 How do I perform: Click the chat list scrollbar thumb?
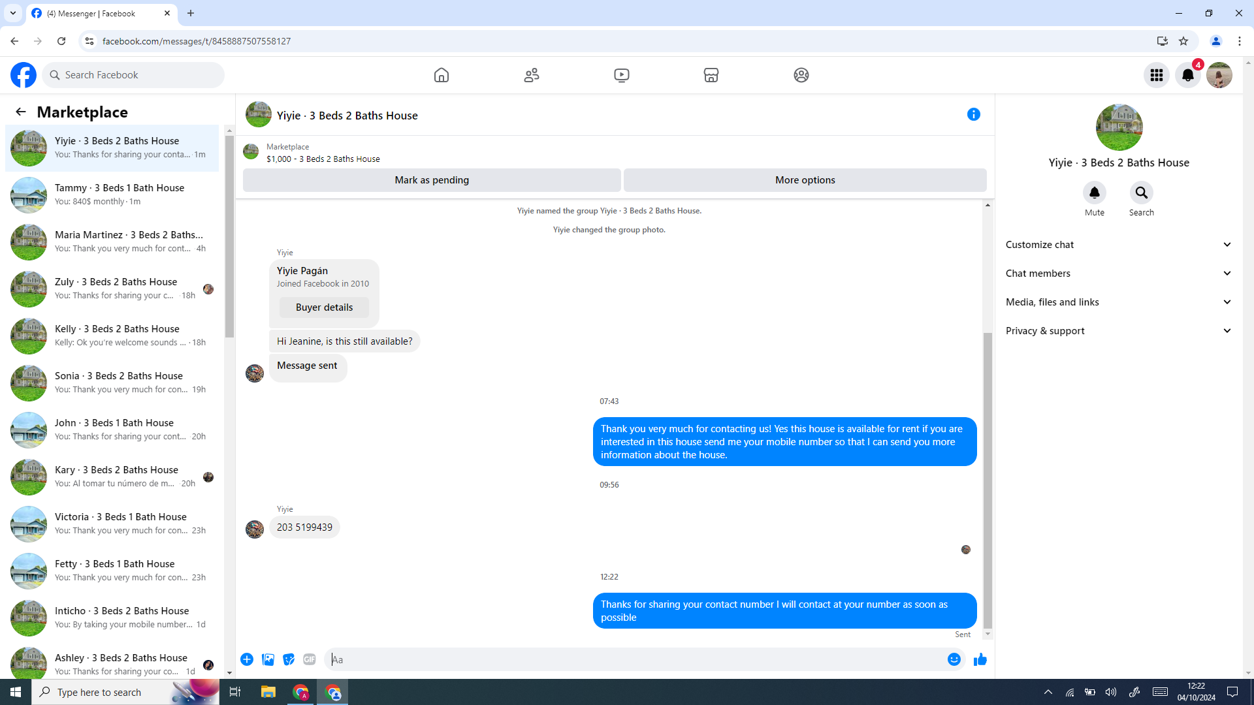(x=229, y=236)
